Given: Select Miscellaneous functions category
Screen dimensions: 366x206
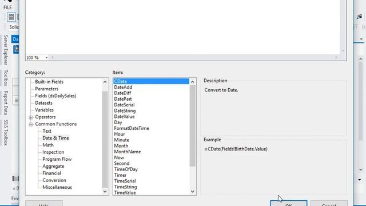Looking at the screenshot, I should tap(57, 187).
